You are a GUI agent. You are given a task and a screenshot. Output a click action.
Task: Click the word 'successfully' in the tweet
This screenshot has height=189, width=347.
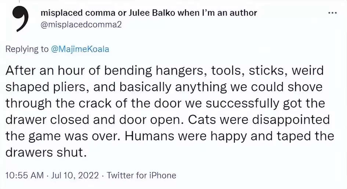tap(242, 103)
